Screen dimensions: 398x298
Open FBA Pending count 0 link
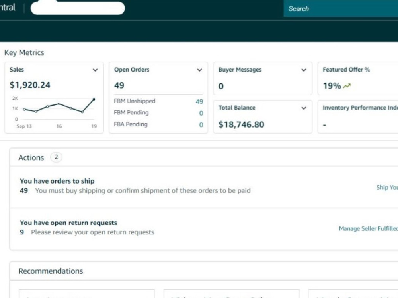[201, 125]
